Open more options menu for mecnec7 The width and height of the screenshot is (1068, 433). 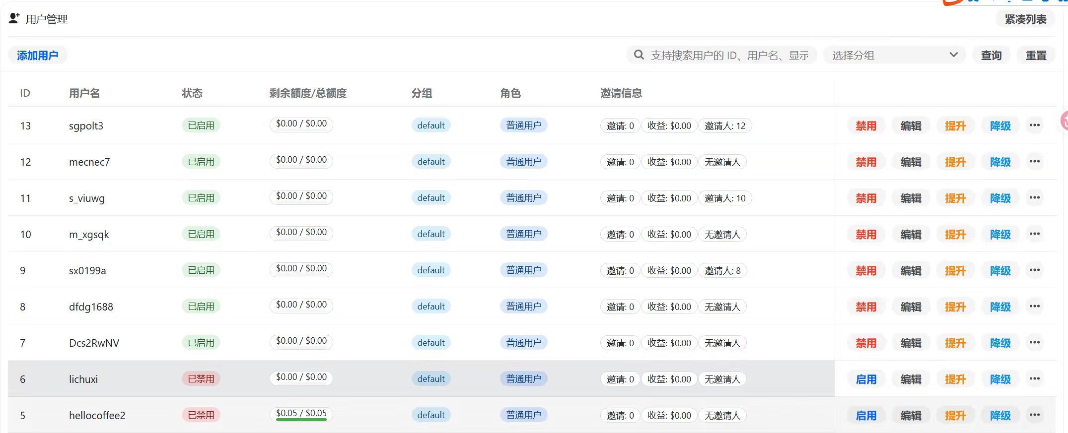pyautogui.click(x=1034, y=162)
